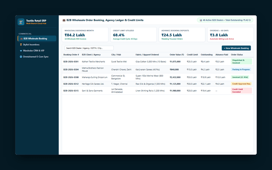Select booking order B2B-2026-0308
Screen dimensions: 272x170
tap(71, 77)
